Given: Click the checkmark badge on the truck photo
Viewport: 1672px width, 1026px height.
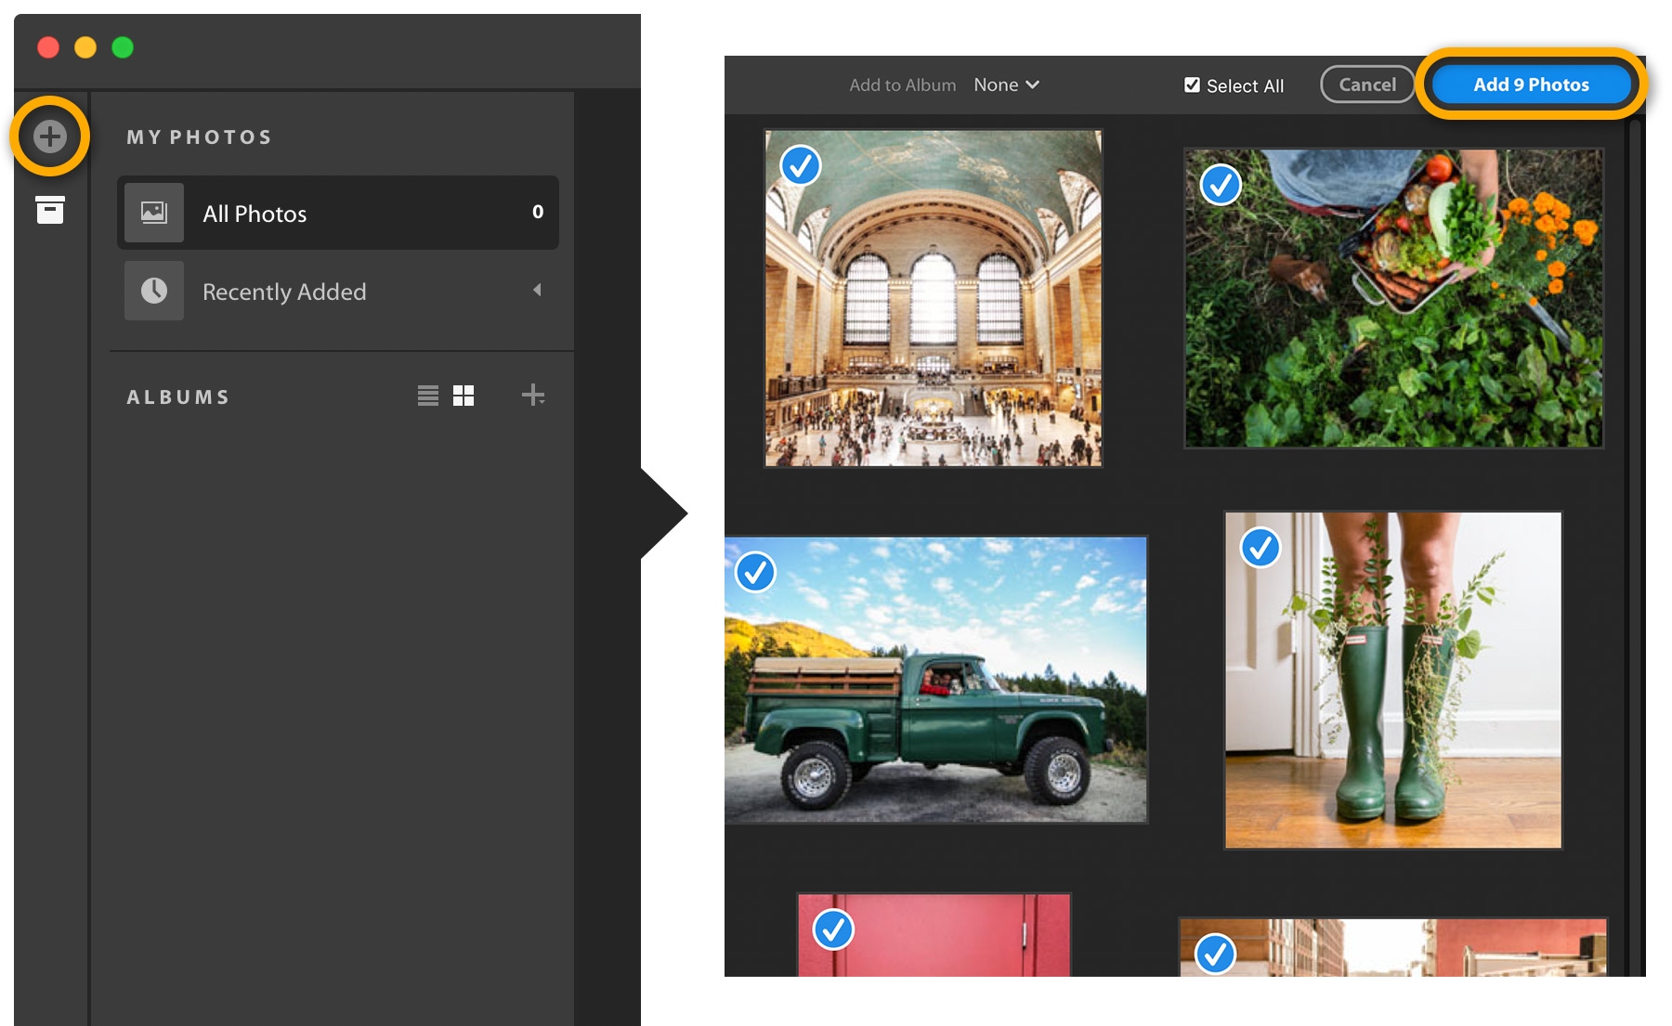Looking at the screenshot, I should [x=755, y=572].
